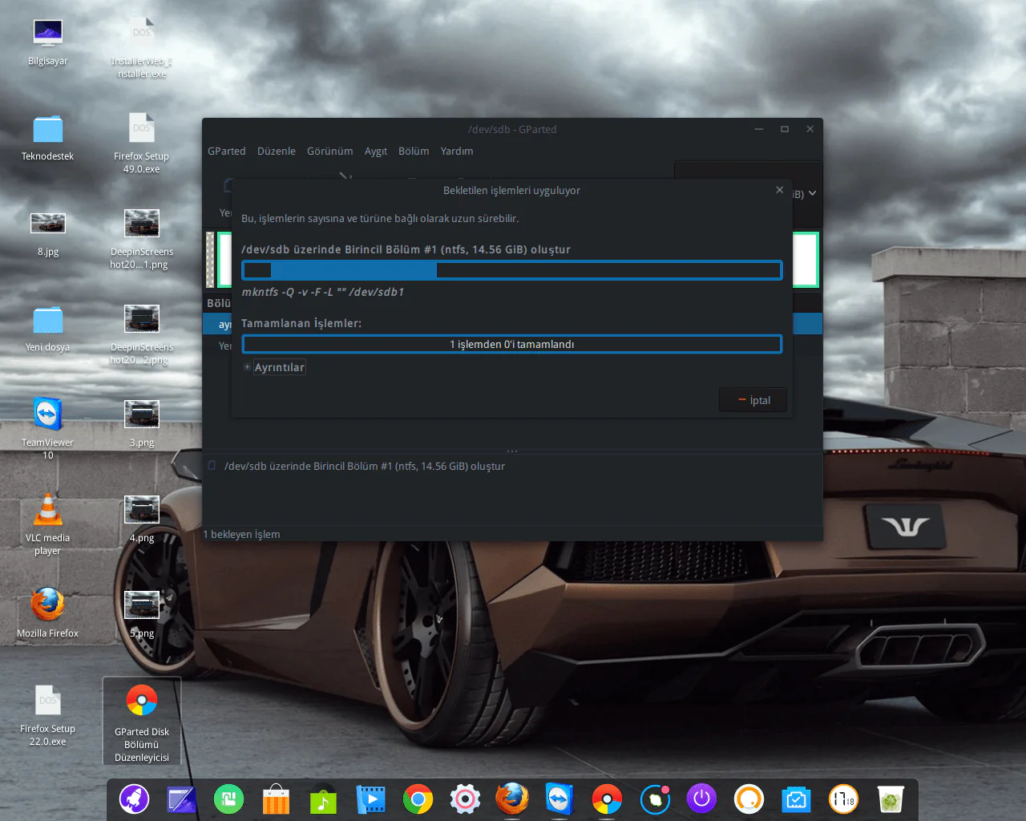Open TeamViewer from the dock

coord(559,799)
